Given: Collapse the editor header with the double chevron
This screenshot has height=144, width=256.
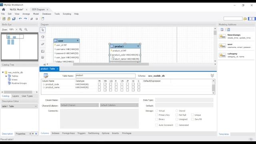Looking at the screenshot, I should 212,76.
